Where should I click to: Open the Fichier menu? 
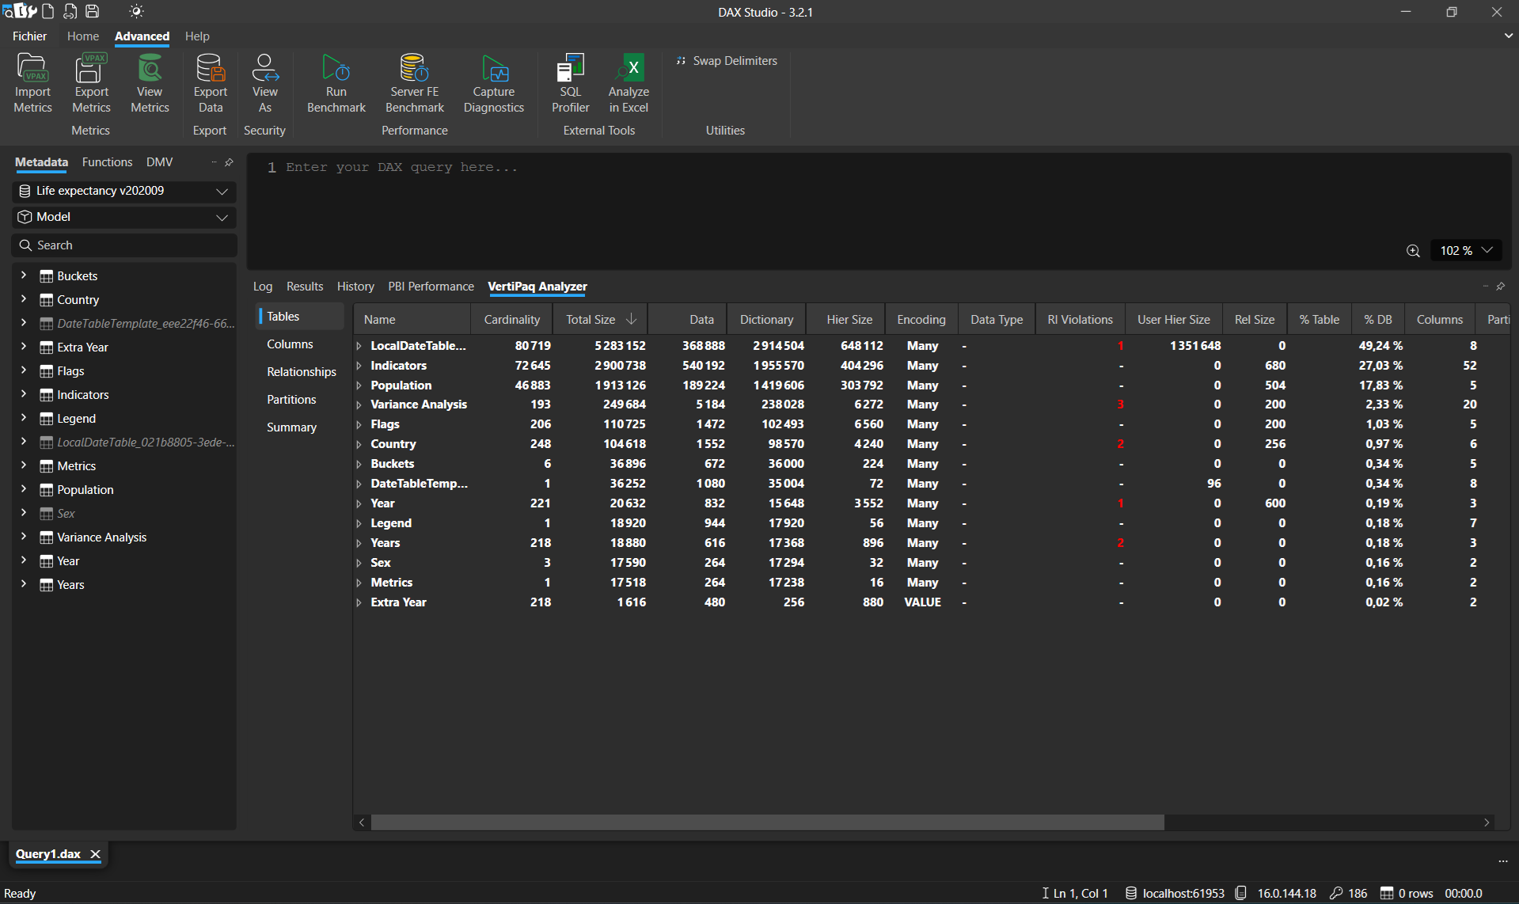coord(29,36)
